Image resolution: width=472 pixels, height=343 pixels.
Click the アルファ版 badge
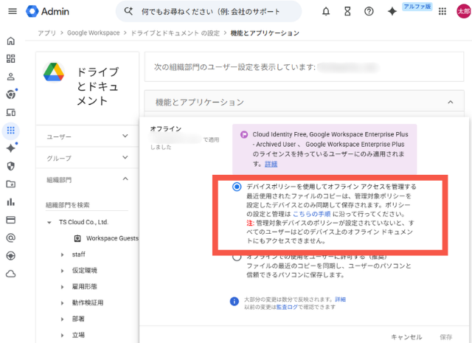(x=417, y=7)
